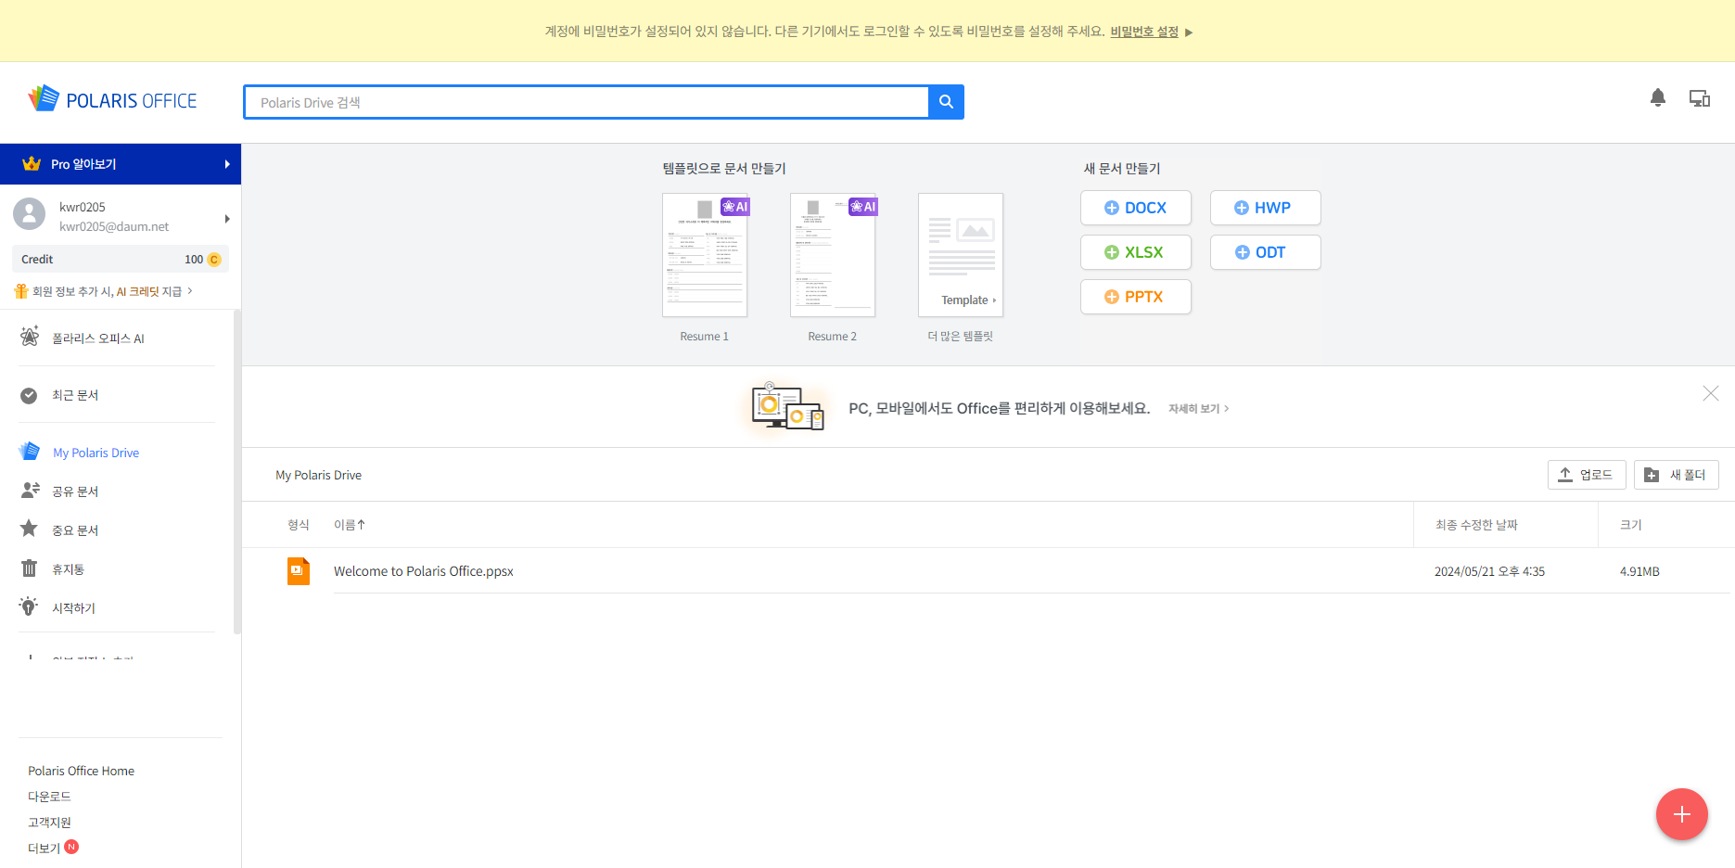
Task: Expand the Pro 알아보기 arrow
Action: click(227, 164)
